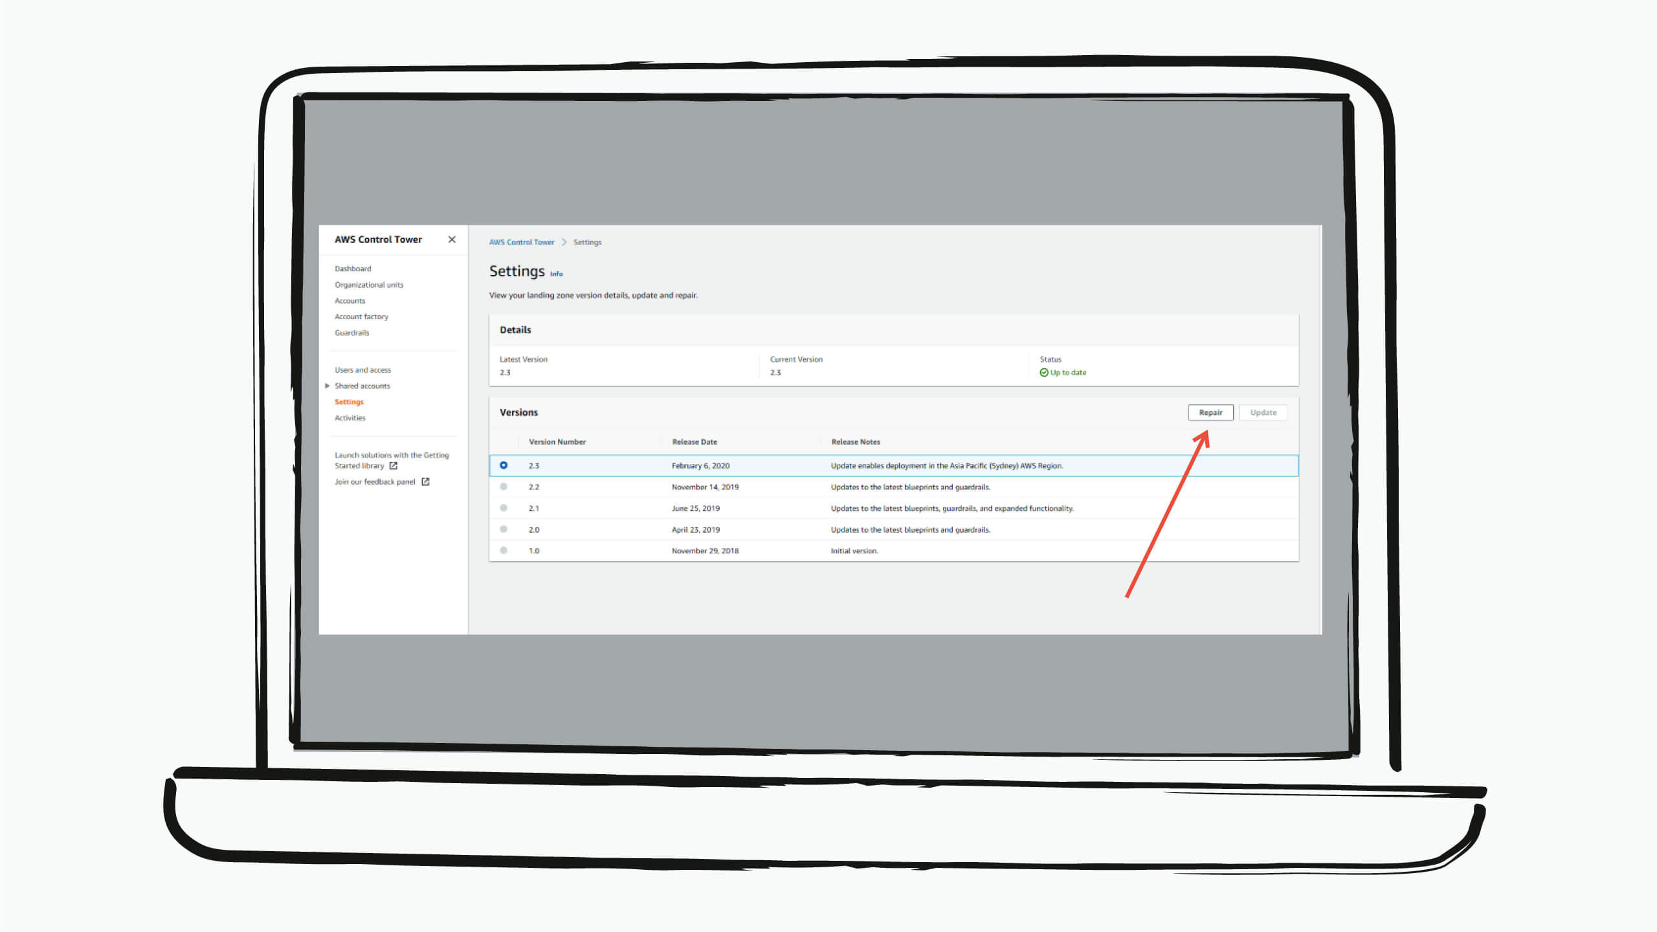Open the Accounts page

click(350, 300)
